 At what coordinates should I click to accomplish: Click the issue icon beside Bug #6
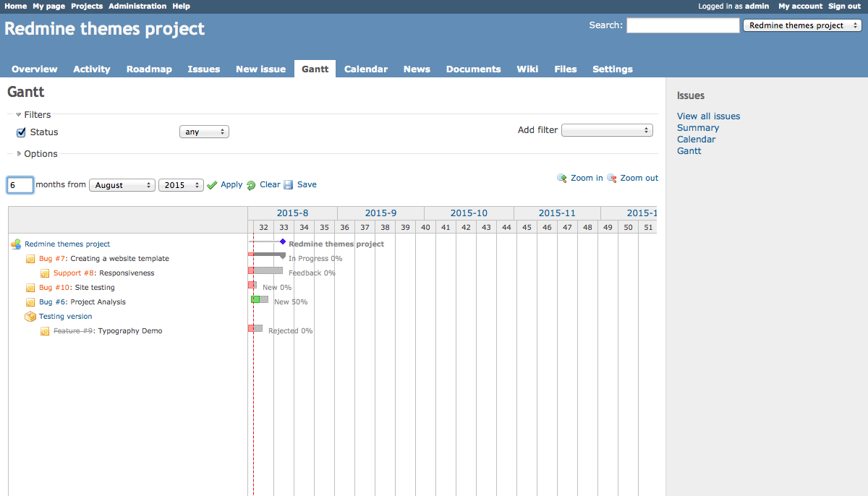pos(30,302)
